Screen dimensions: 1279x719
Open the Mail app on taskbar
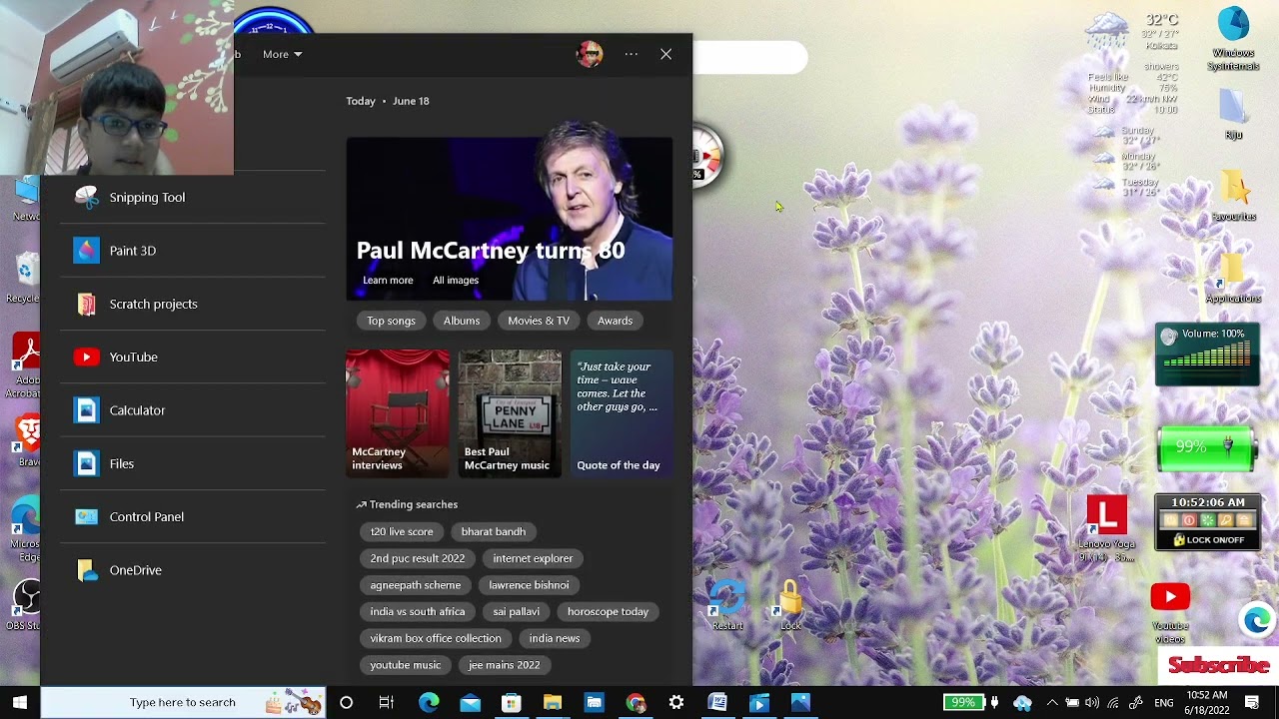470,703
